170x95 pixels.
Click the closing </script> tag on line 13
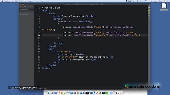tap(58, 43)
